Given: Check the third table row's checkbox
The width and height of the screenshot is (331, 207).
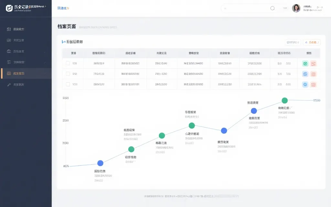Looking at the screenshot, I should tap(68, 84).
